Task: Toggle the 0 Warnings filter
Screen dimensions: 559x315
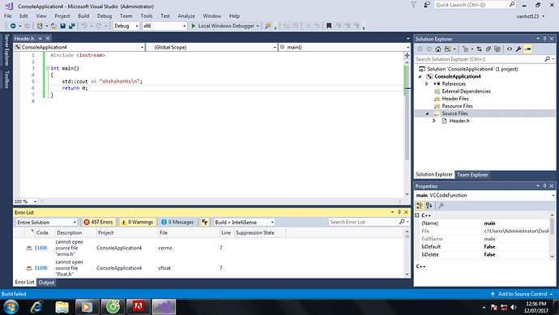Action: pos(138,222)
